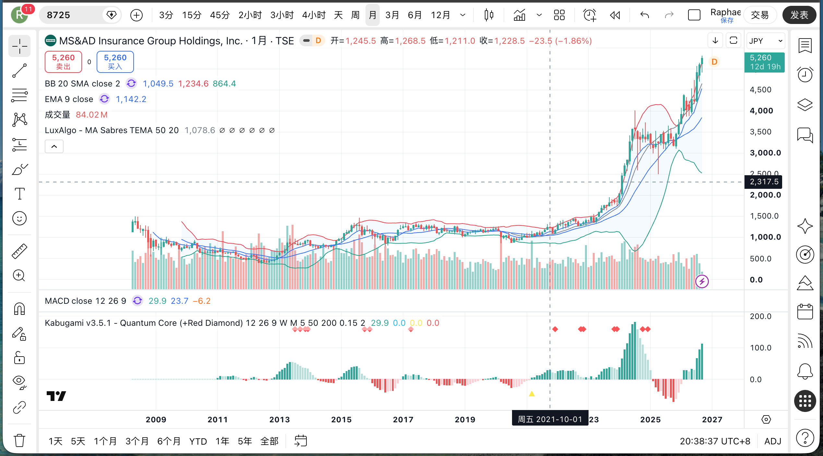Screen dimensions: 823x456
Task: Open the chart type candlestick selector
Action: [x=489, y=15]
